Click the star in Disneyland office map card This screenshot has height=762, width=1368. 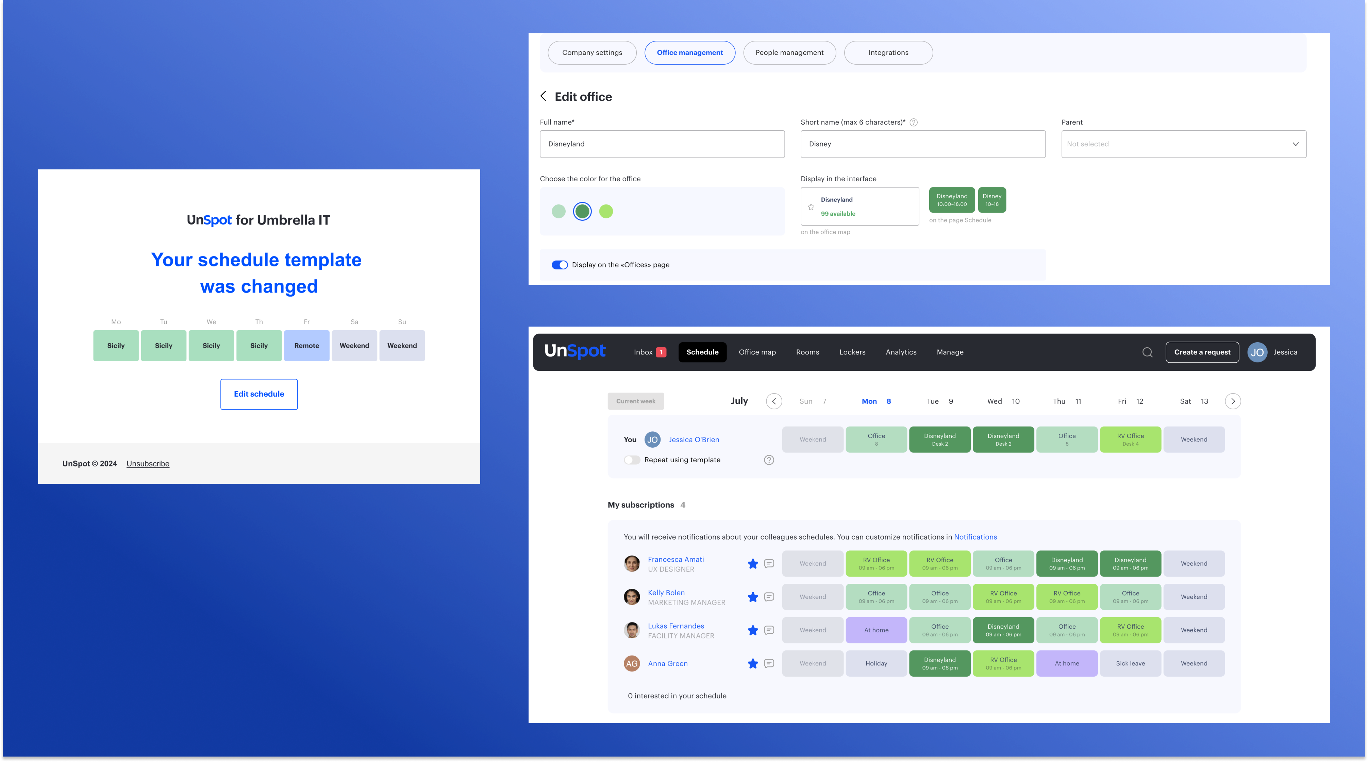pyautogui.click(x=811, y=206)
